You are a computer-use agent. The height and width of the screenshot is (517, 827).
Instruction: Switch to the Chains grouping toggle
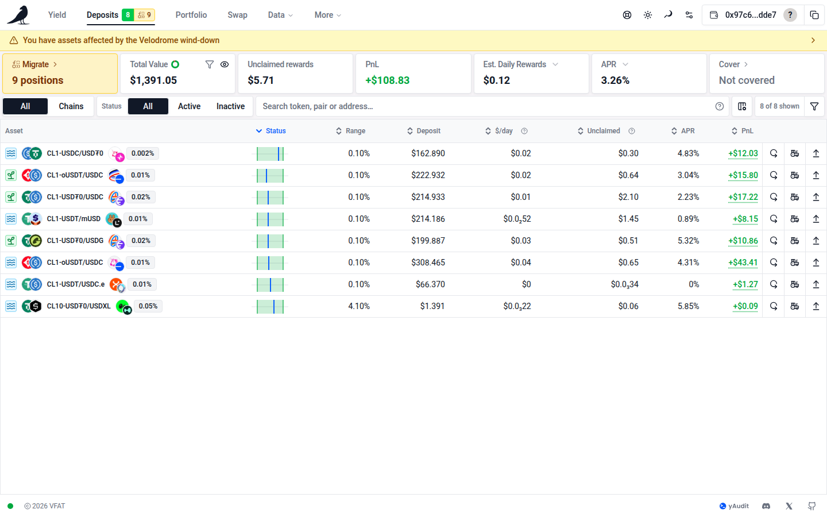[71, 106]
